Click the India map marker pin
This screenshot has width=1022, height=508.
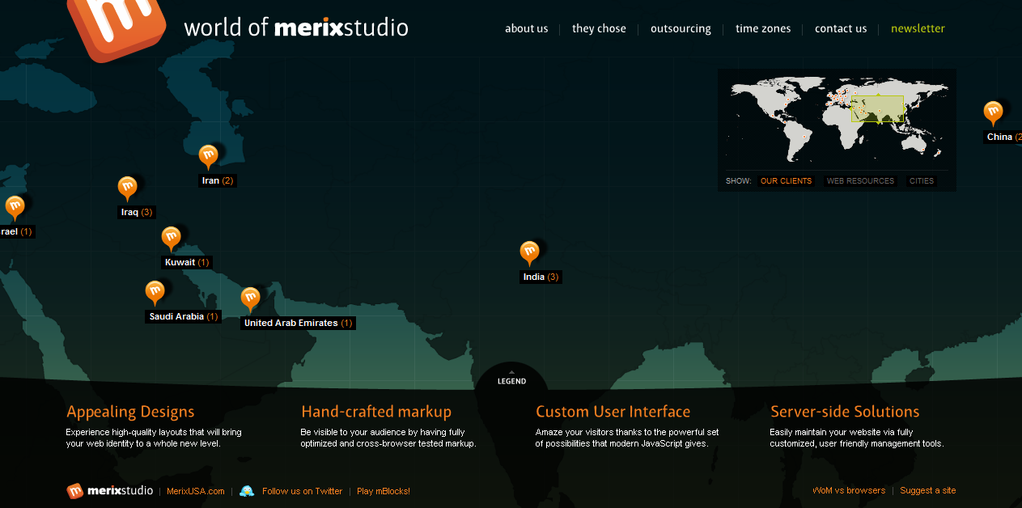pyautogui.click(x=529, y=252)
